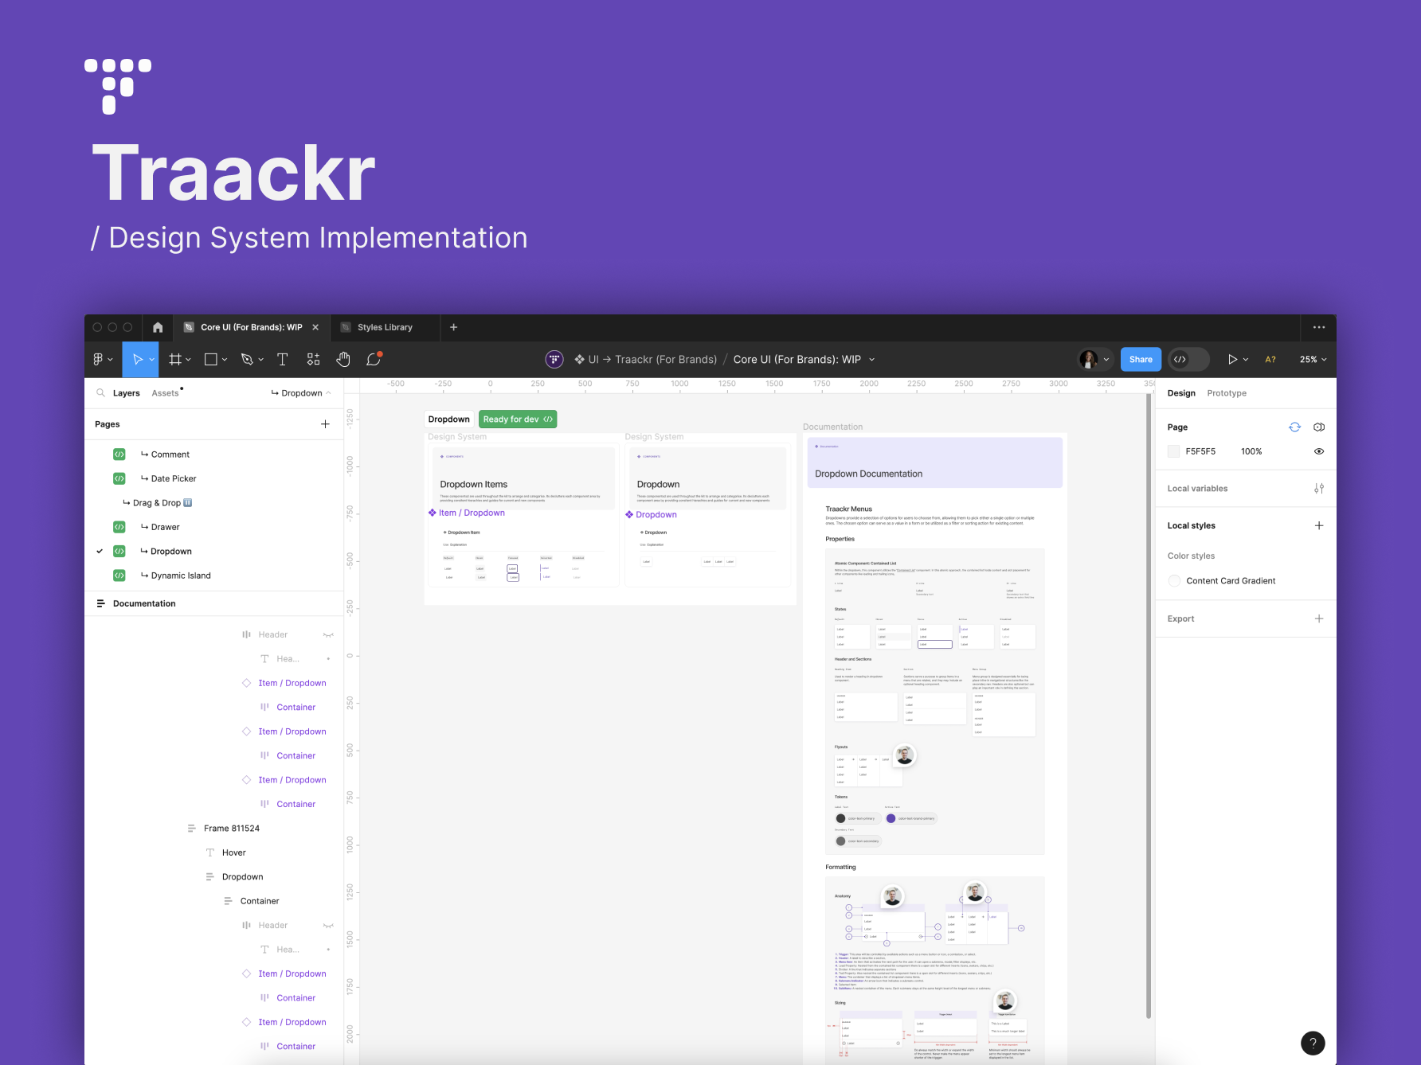The image size is (1421, 1065).
Task: Click the Ready for dev badge on canvas
Action: (518, 419)
